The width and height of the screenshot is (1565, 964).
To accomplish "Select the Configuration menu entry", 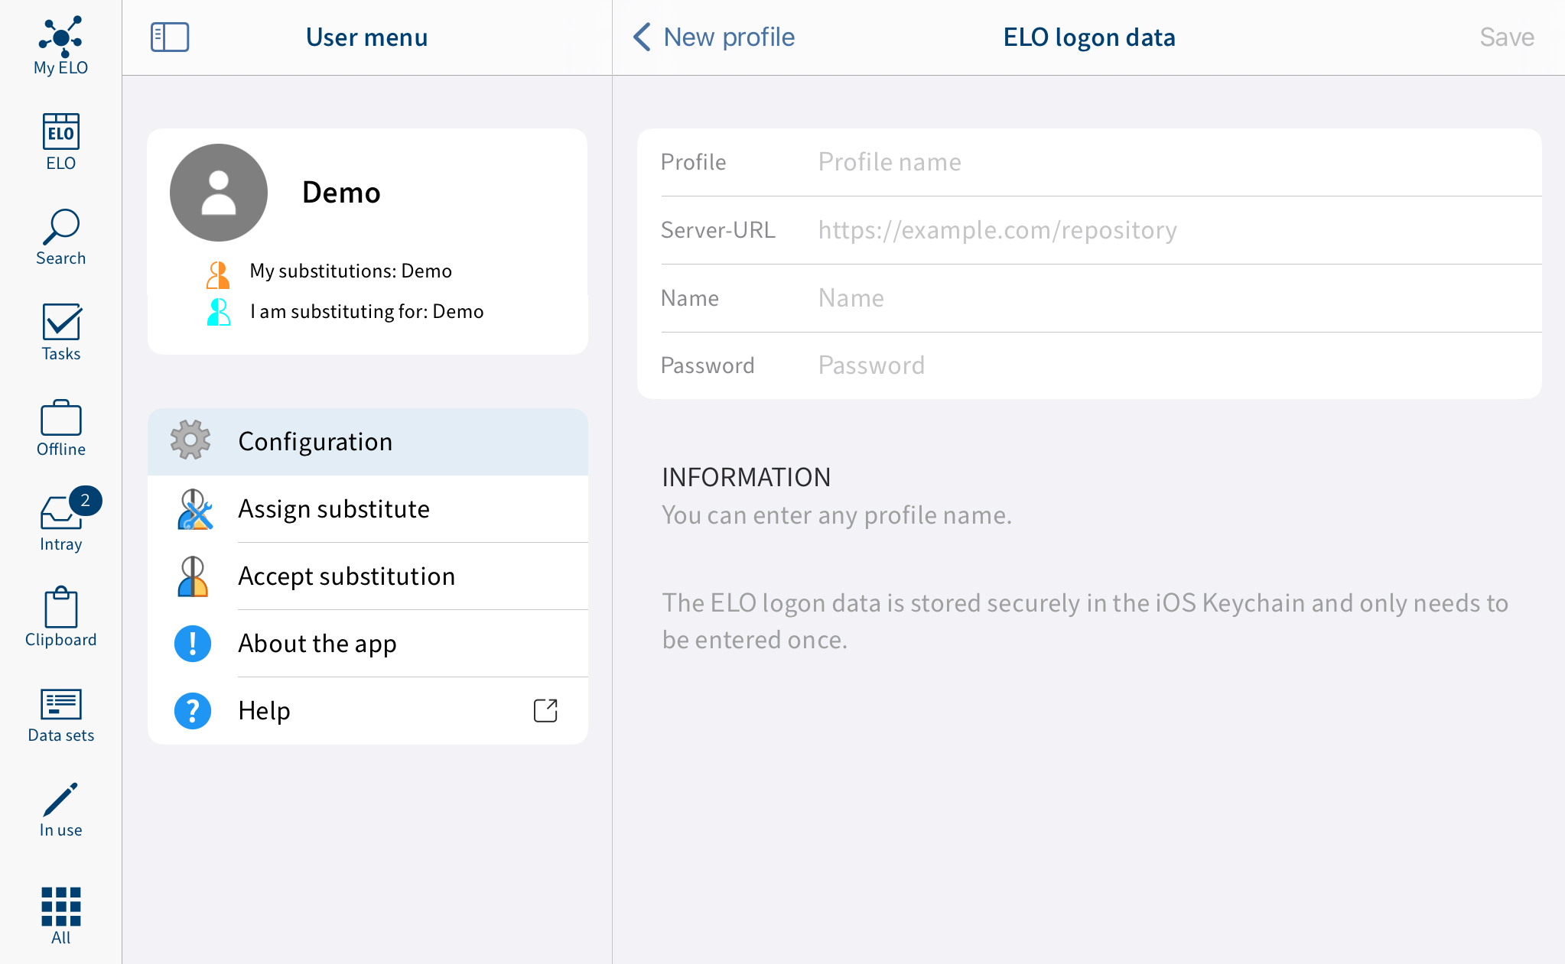I will pyautogui.click(x=368, y=442).
